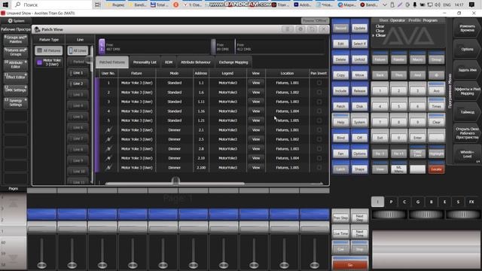
Task: Toggle Pan Invert for user number 1 Standard
Action: click(x=319, y=83)
